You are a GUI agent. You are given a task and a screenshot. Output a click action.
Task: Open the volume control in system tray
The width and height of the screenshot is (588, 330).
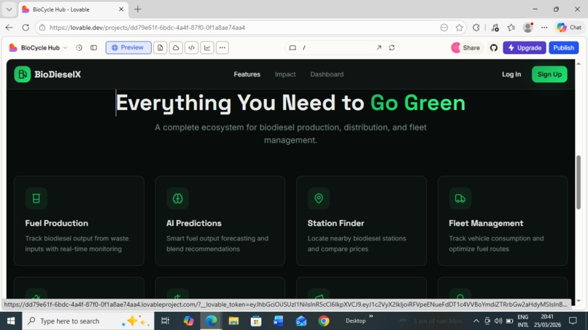498,321
